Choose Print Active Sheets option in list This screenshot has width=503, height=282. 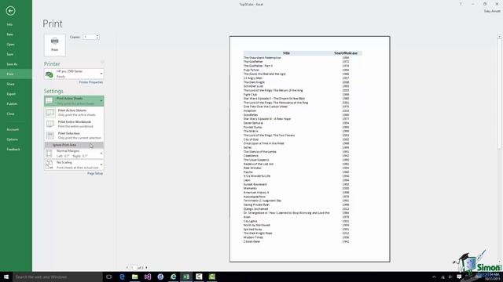[x=74, y=112]
